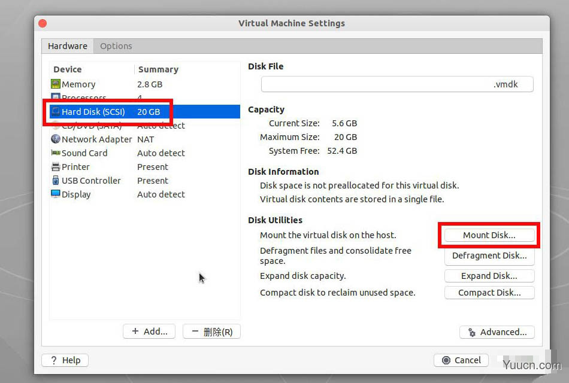Close the Virtual Machine Settings window
Viewport: 569px width, 383px height.
pyautogui.click(x=43, y=23)
